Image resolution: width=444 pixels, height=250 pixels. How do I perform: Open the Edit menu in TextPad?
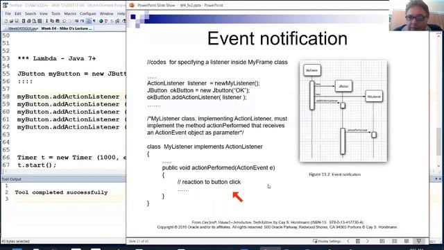(x=18, y=14)
